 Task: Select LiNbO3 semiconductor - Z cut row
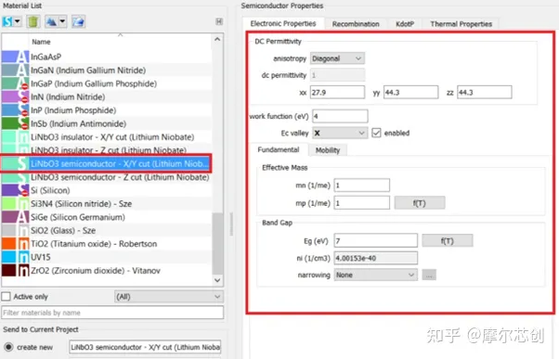106,177
